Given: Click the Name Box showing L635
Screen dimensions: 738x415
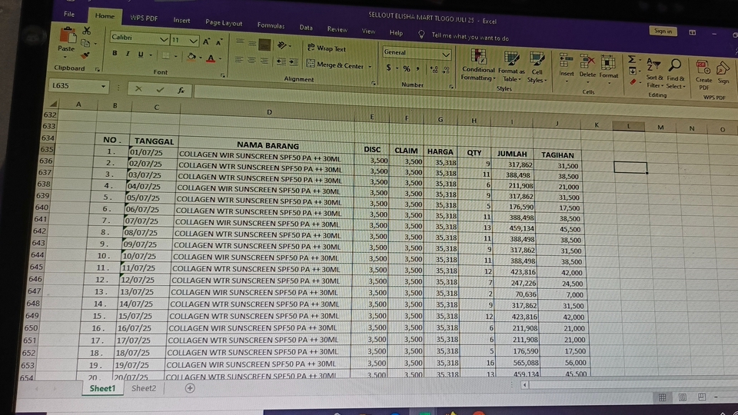Looking at the screenshot, I should [x=78, y=85].
